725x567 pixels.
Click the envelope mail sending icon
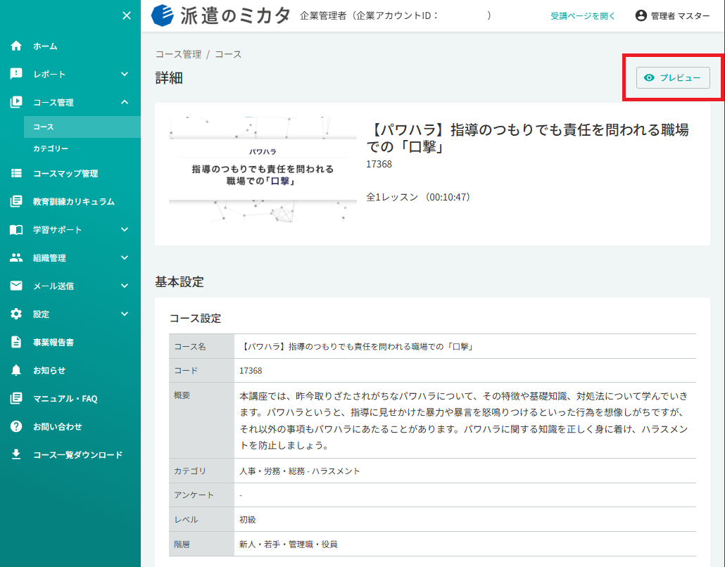pyautogui.click(x=16, y=286)
